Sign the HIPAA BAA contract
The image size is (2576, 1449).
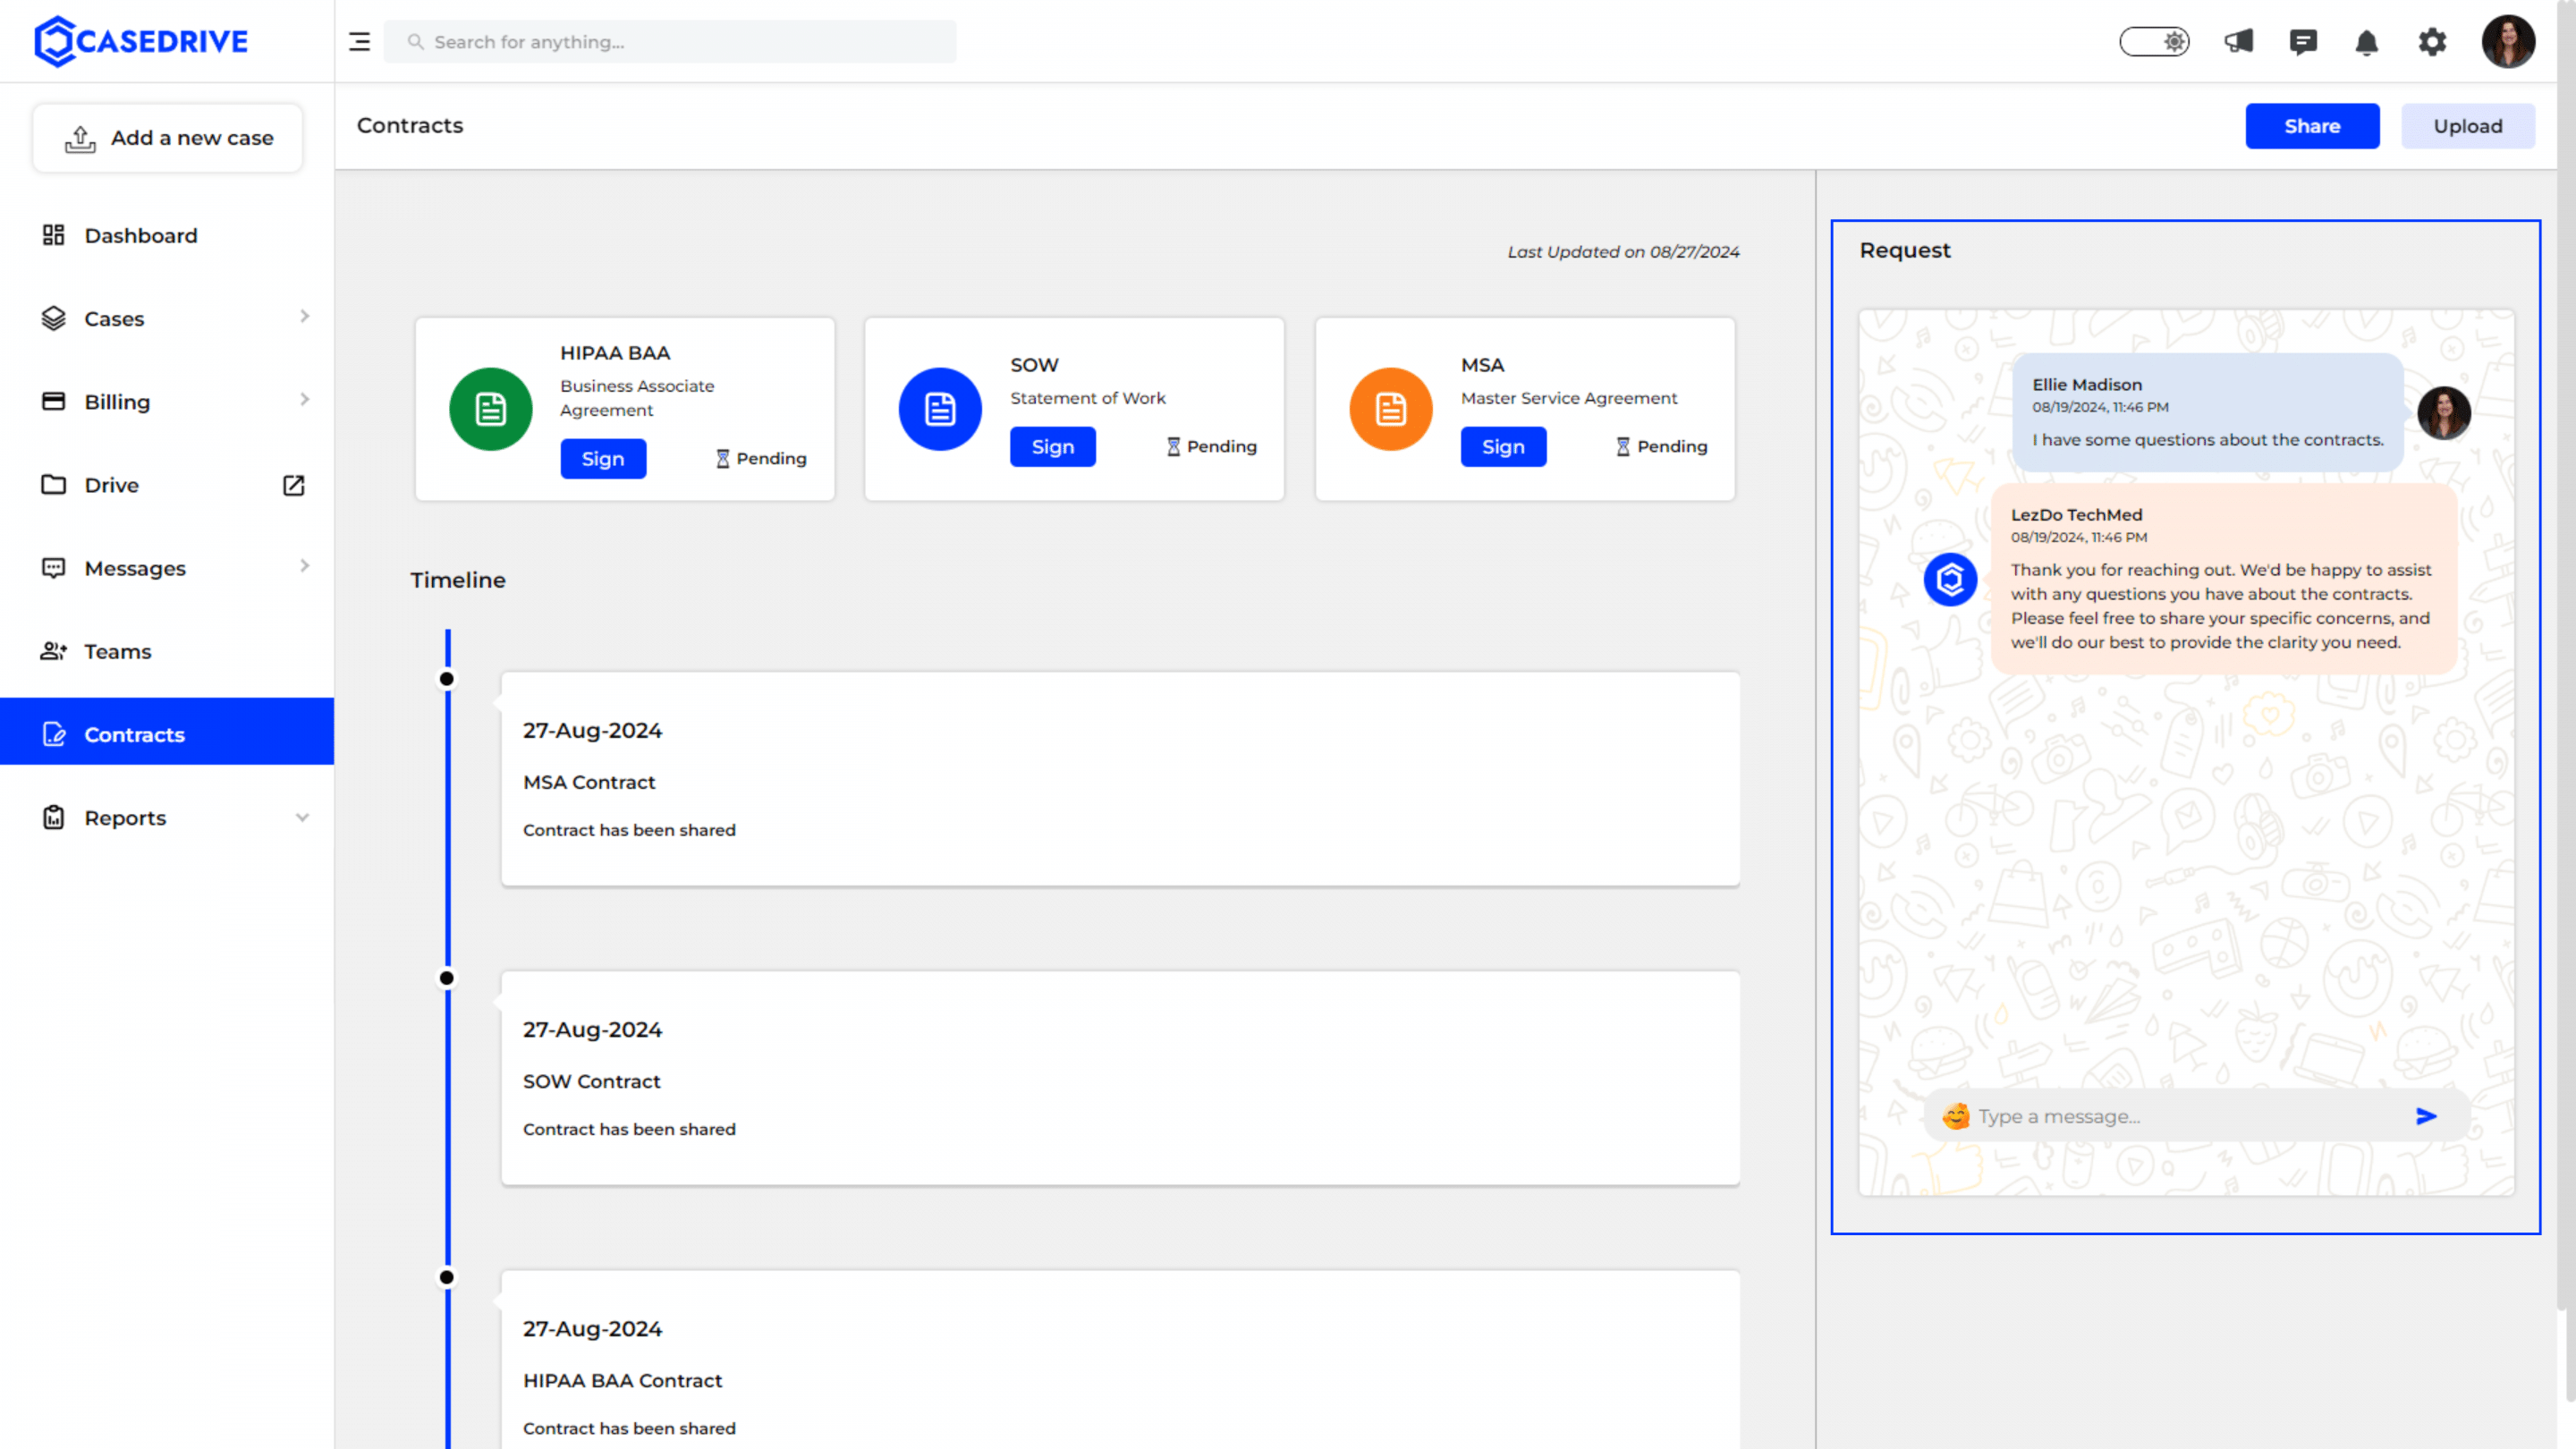(603, 458)
